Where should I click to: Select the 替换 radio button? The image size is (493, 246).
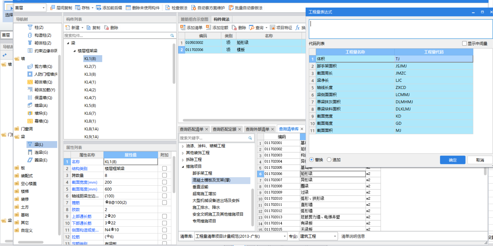(312, 160)
